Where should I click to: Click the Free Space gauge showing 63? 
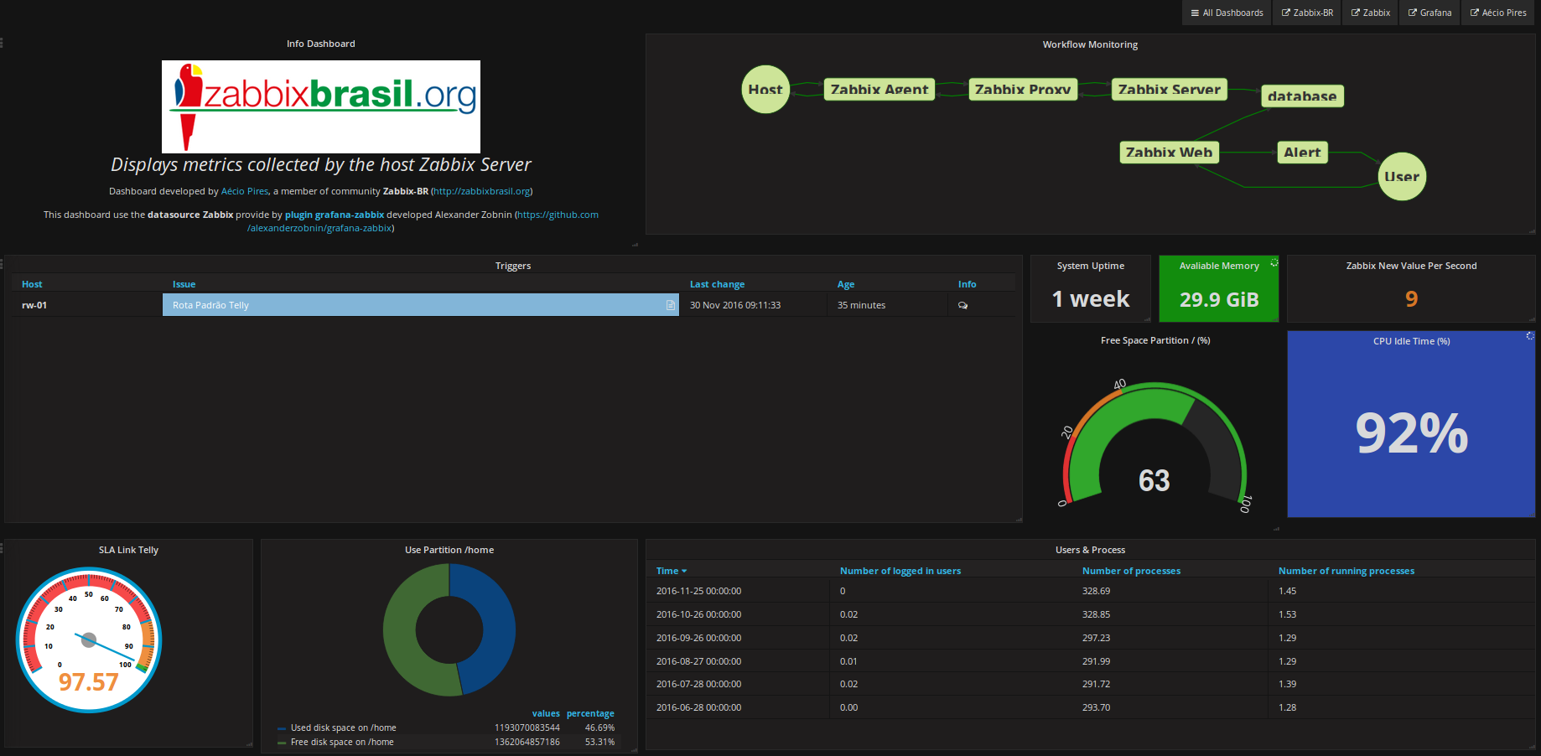tap(1154, 444)
